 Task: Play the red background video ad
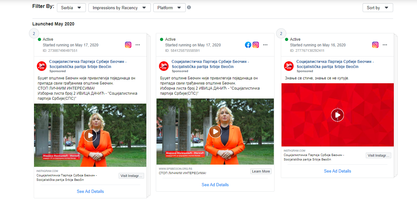point(337,115)
